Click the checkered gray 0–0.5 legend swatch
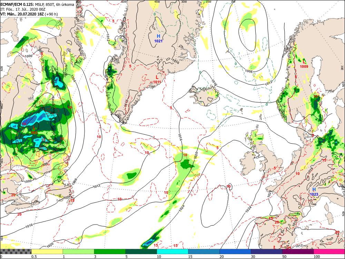Screen dimensions: 345x259 point(16,251)
